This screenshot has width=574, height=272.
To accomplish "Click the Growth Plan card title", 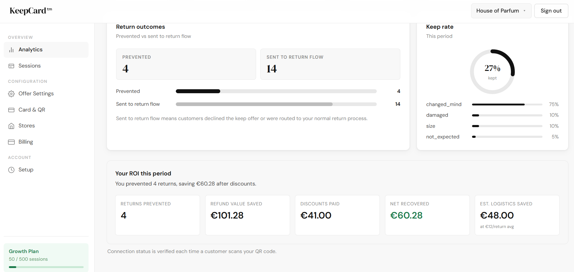I will click(x=24, y=251).
